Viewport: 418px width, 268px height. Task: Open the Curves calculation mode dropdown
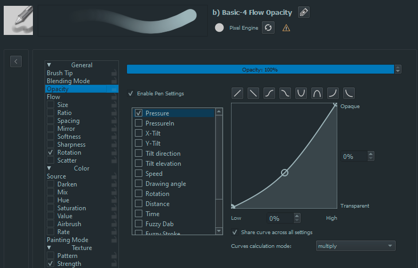[356, 246]
